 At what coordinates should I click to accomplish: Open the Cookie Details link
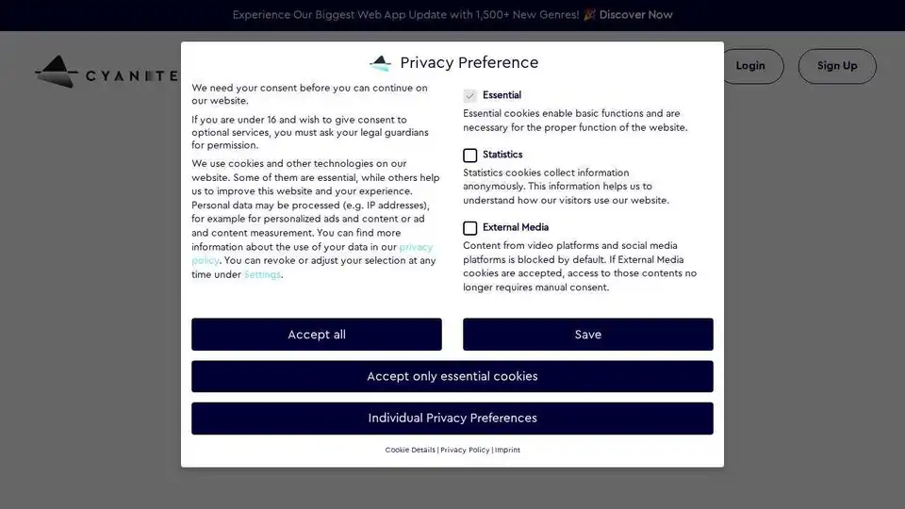(410, 451)
